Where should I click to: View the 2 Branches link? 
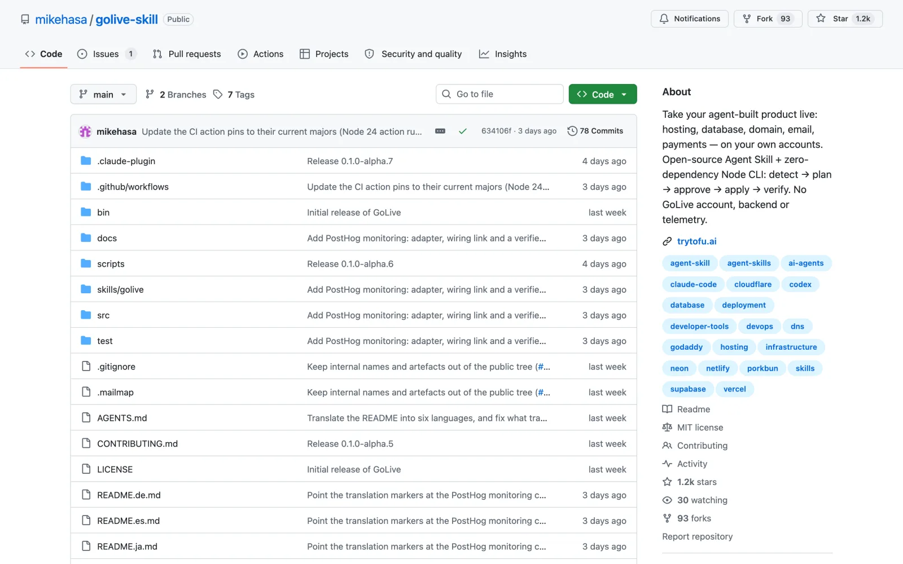tap(176, 95)
